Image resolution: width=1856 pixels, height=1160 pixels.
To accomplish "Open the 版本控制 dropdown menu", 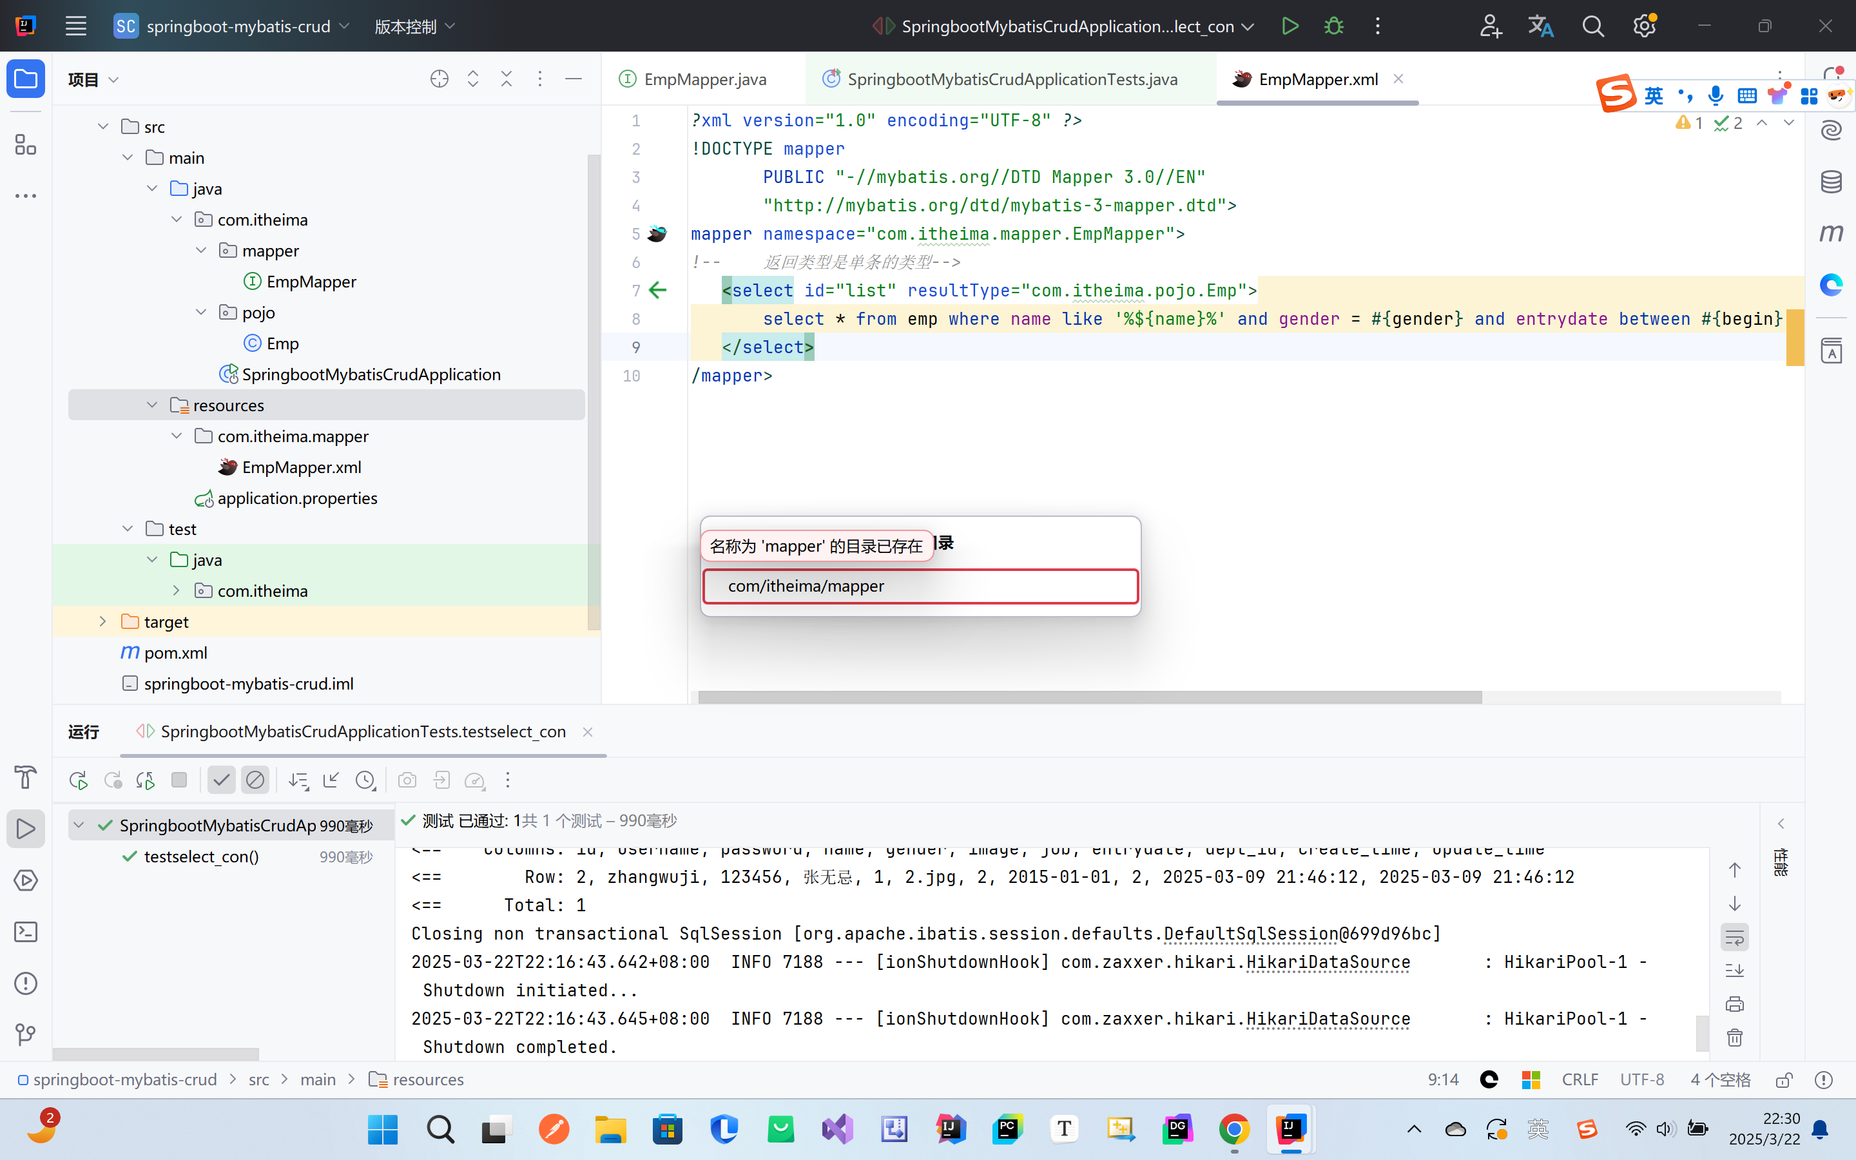I will point(415,26).
